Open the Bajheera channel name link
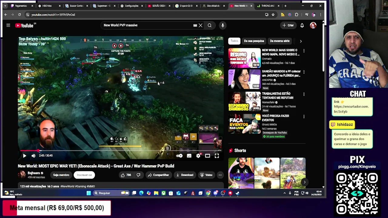The image size is (388, 218). point(34,173)
